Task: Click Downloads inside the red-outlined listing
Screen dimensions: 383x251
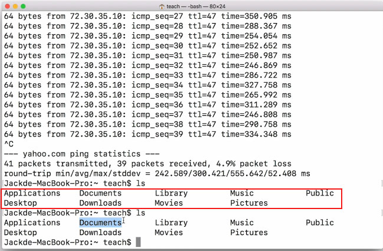Action: pyautogui.click(x=100, y=203)
